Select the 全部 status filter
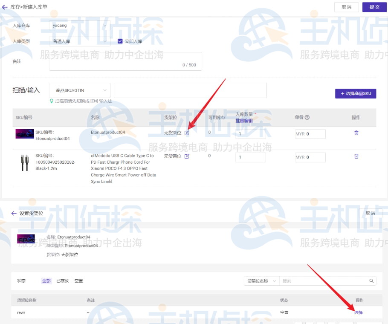The width and height of the screenshot is (388, 324). point(46,281)
